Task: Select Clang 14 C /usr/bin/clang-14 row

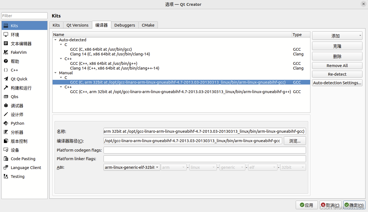Action: 181,54
